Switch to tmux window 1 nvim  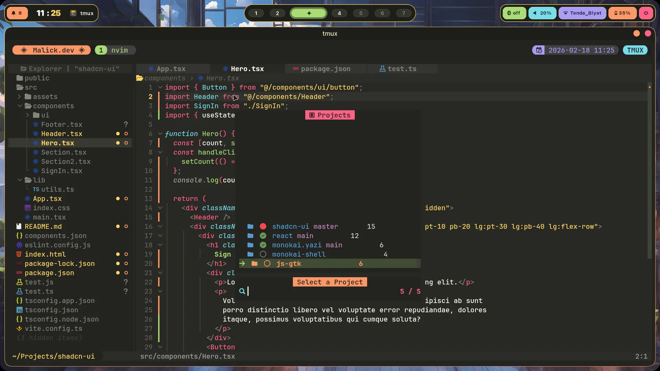click(115, 50)
